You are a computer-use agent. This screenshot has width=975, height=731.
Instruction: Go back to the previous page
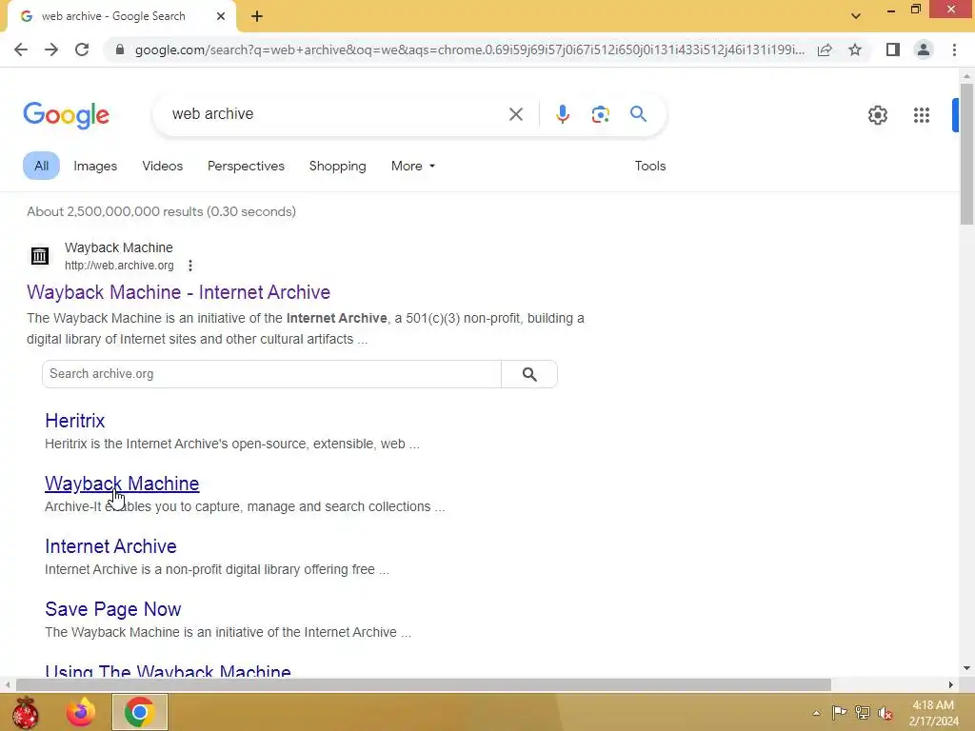click(x=21, y=49)
